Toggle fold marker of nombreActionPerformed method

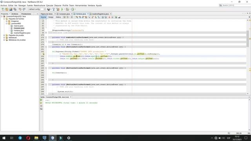[46, 38]
